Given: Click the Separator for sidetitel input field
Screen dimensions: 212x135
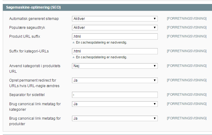Looking at the screenshot, I should point(115,95).
